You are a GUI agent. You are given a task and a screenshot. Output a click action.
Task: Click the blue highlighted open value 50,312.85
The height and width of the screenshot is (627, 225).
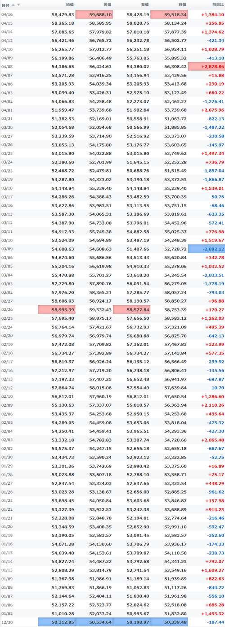(x=57, y=622)
